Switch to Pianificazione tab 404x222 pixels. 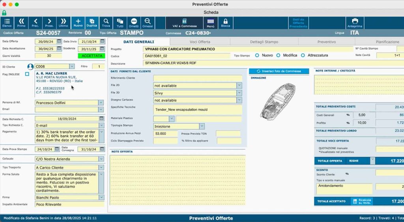click(380, 42)
